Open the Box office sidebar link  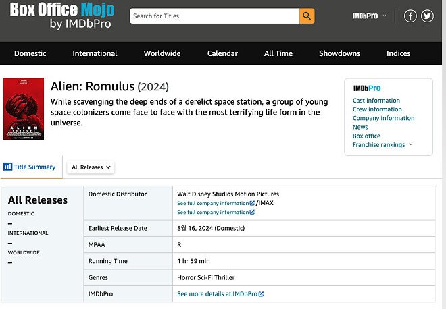[x=366, y=136]
